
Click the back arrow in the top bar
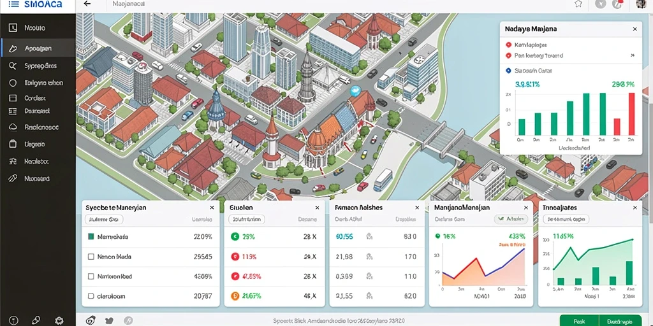tap(87, 4)
